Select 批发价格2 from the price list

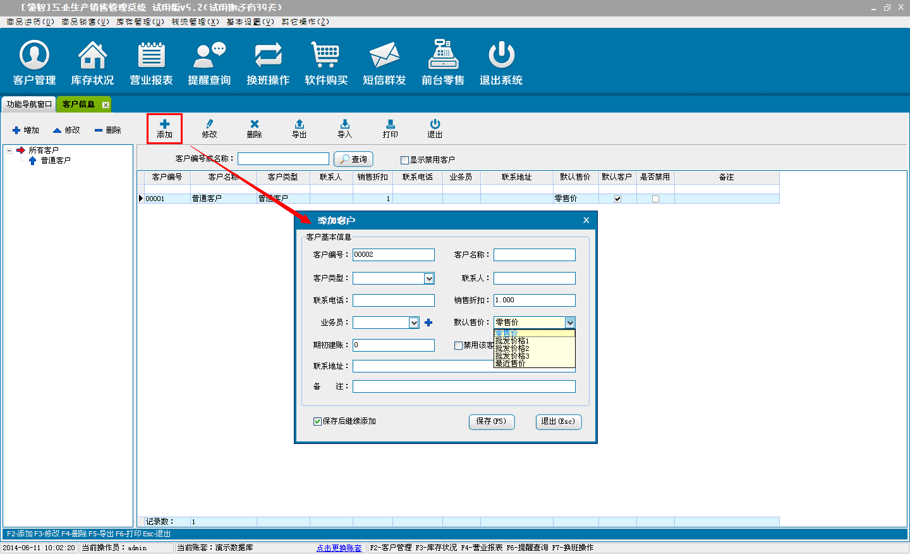pos(513,348)
